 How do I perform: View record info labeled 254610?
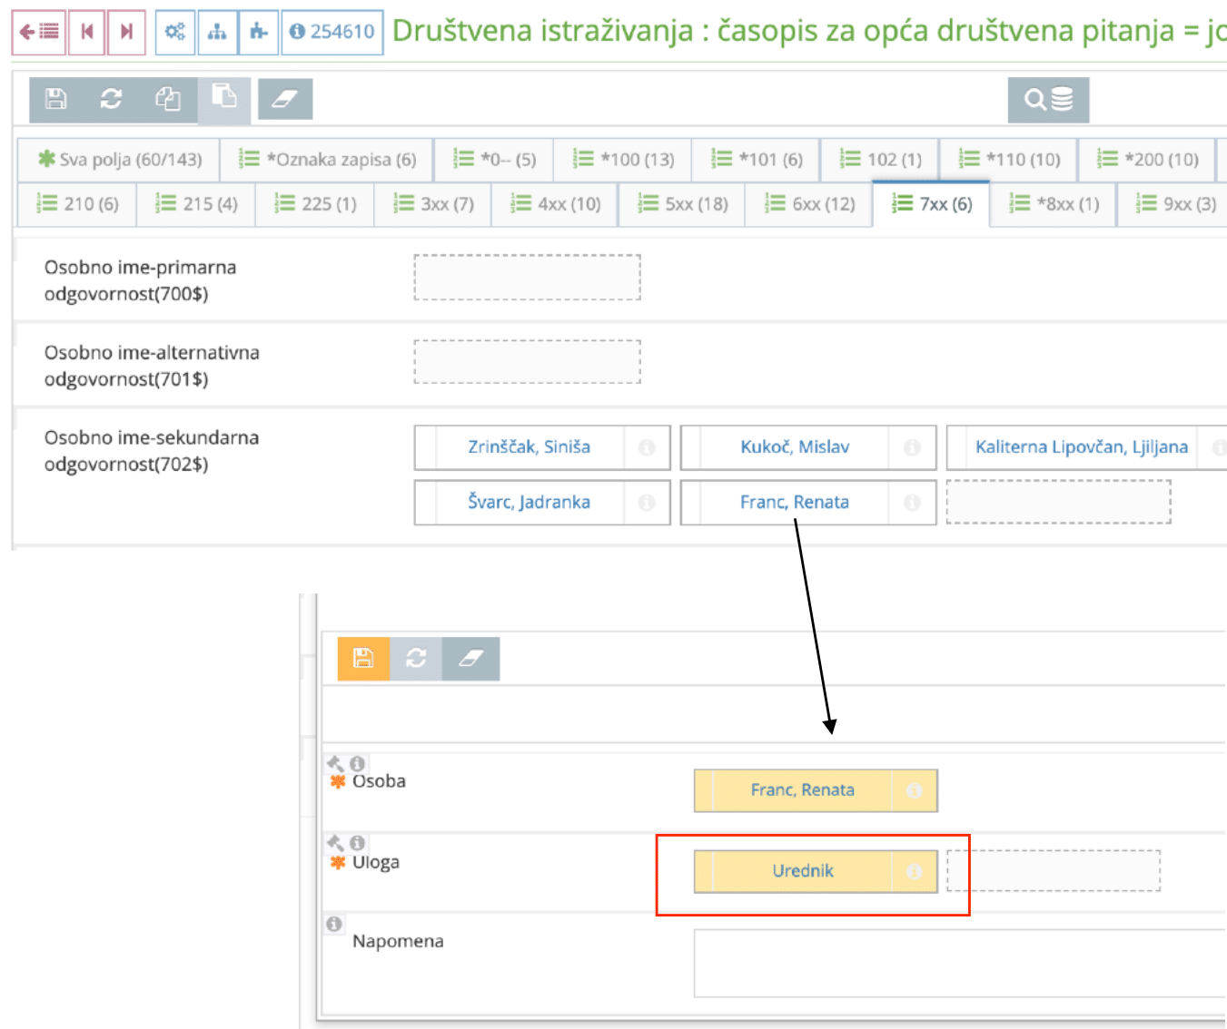coord(331,32)
